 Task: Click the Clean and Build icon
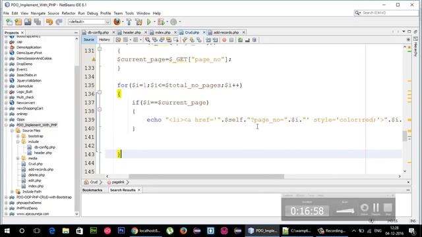[x=139, y=22]
